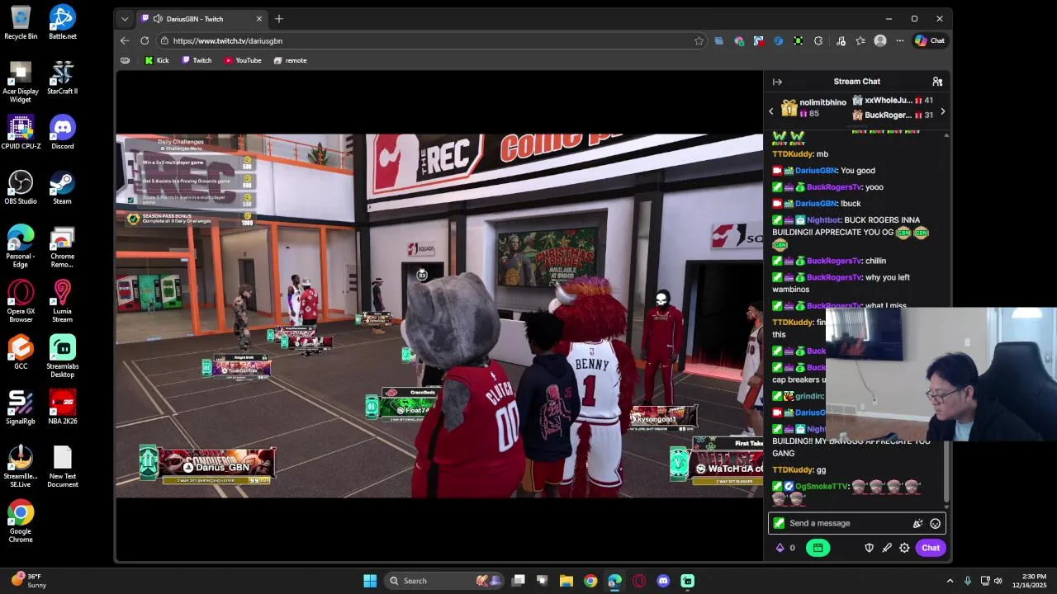Open the channel points balance
Image resolution: width=1057 pixels, height=594 pixels.
click(x=785, y=548)
